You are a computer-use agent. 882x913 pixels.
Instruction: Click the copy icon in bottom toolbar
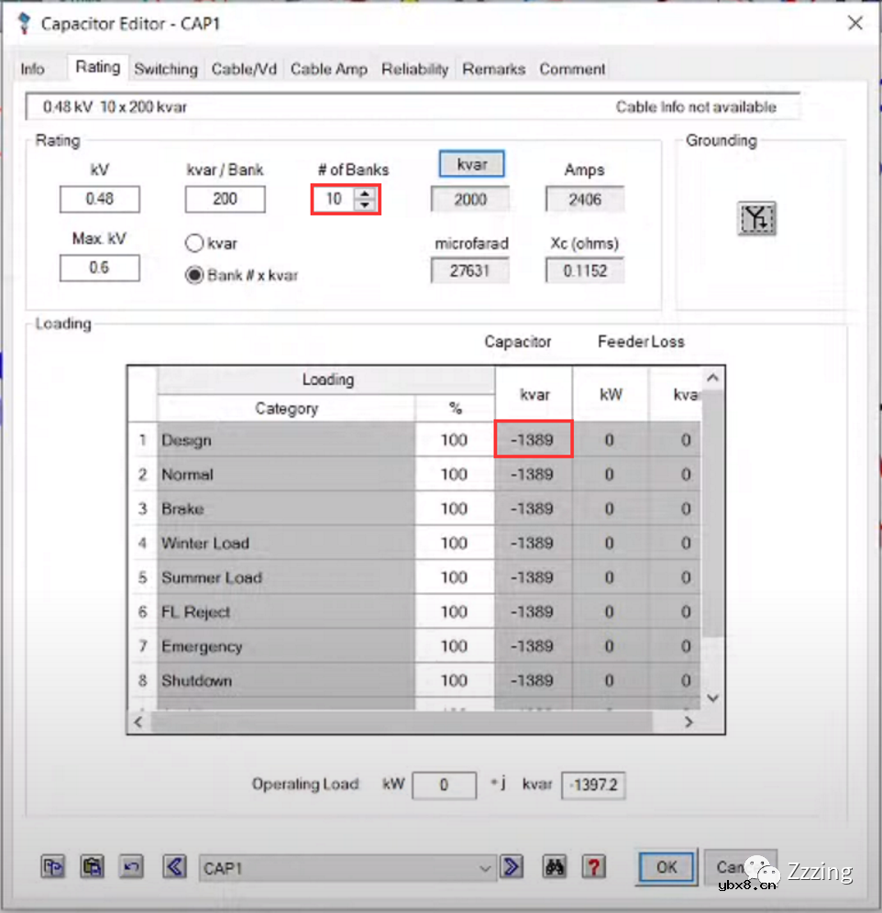click(53, 866)
